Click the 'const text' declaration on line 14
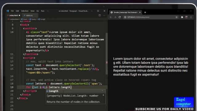 coord(34,65)
